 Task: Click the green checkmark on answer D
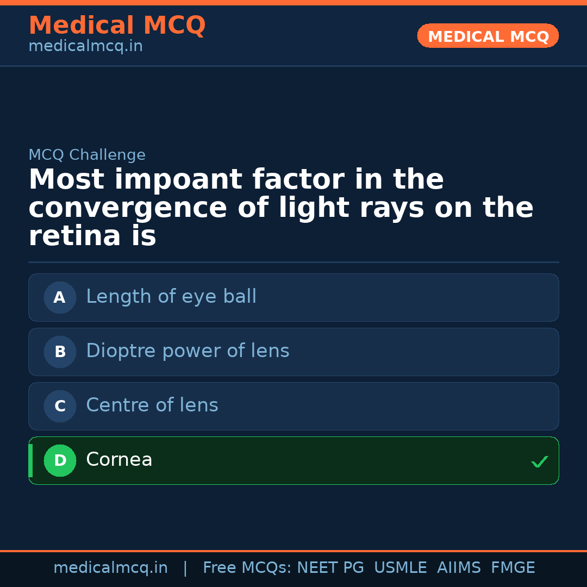[540, 461]
